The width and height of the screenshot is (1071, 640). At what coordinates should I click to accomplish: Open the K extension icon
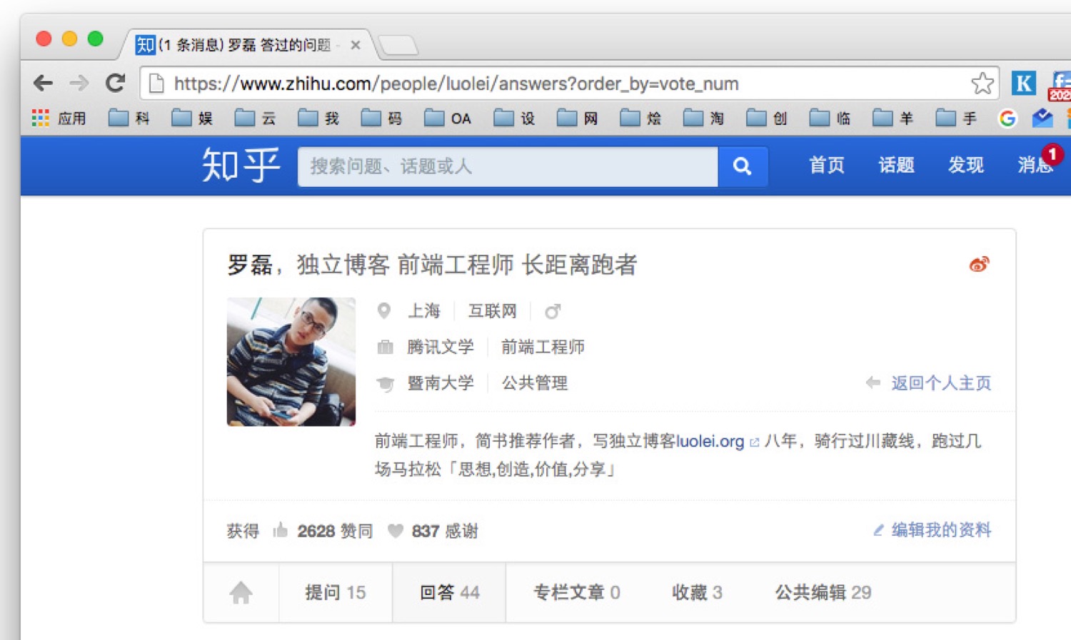(x=1023, y=83)
